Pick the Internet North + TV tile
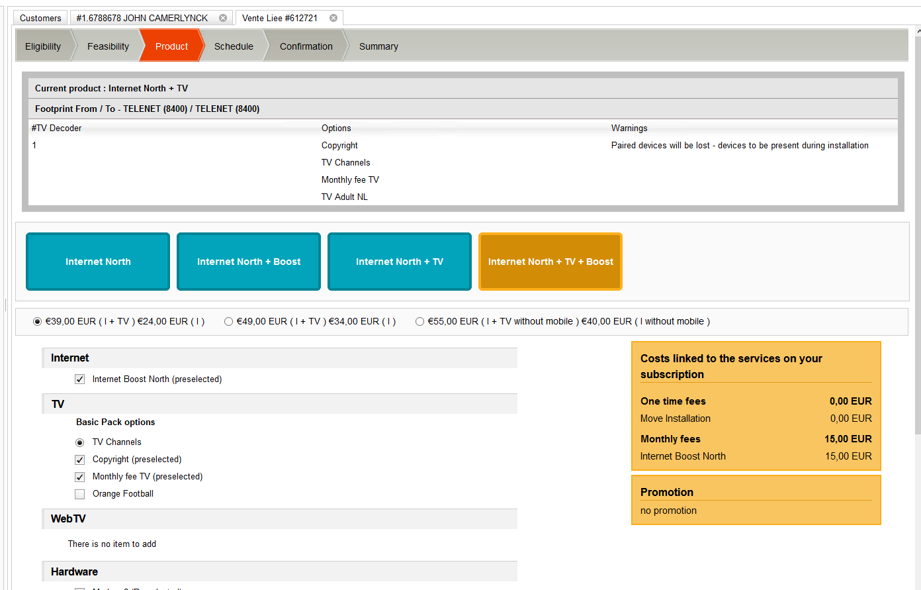The image size is (921, 590). [x=400, y=262]
